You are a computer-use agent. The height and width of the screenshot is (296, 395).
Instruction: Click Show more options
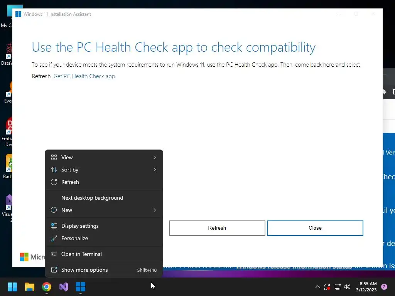(x=104, y=270)
